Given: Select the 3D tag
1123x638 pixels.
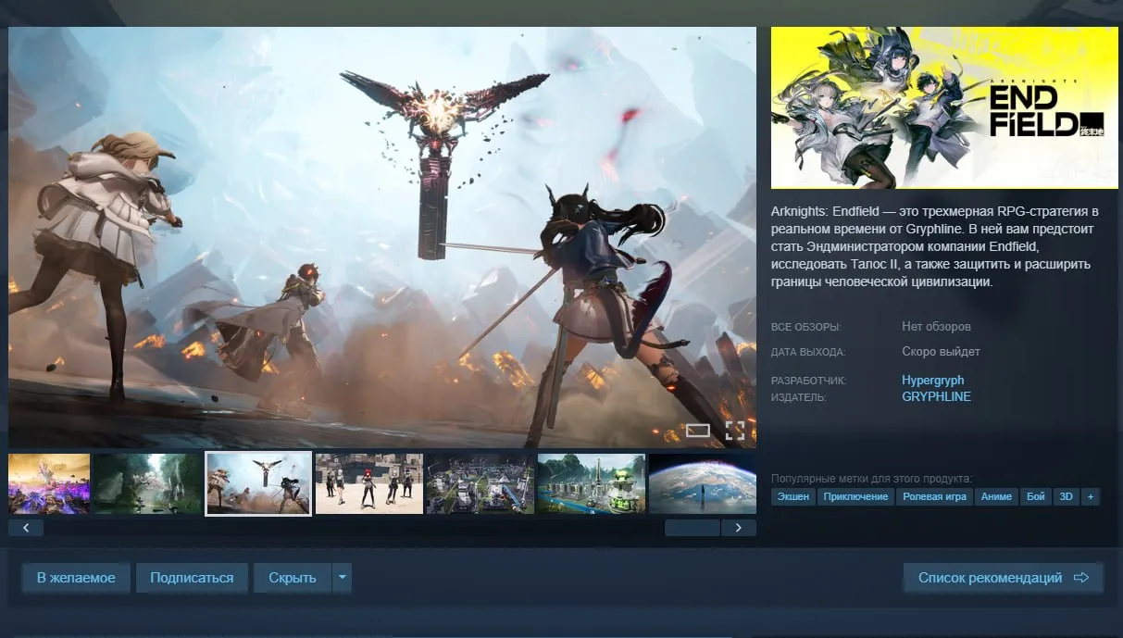Looking at the screenshot, I should [x=1066, y=497].
